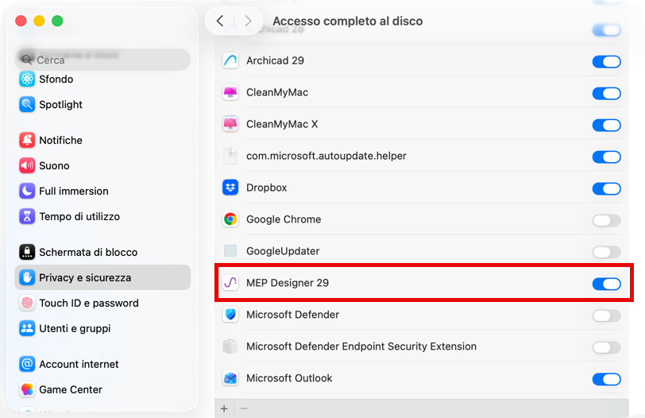Image resolution: width=645 pixels, height=418 pixels.
Task: Select the com.microsoft.autoupdate.helper row label
Action: coord(326,156)
